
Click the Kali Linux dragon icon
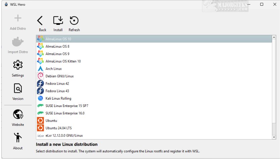pos(40,98)
